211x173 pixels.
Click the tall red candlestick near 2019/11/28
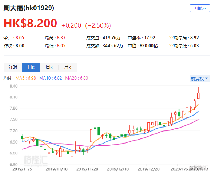click(91, 136)
